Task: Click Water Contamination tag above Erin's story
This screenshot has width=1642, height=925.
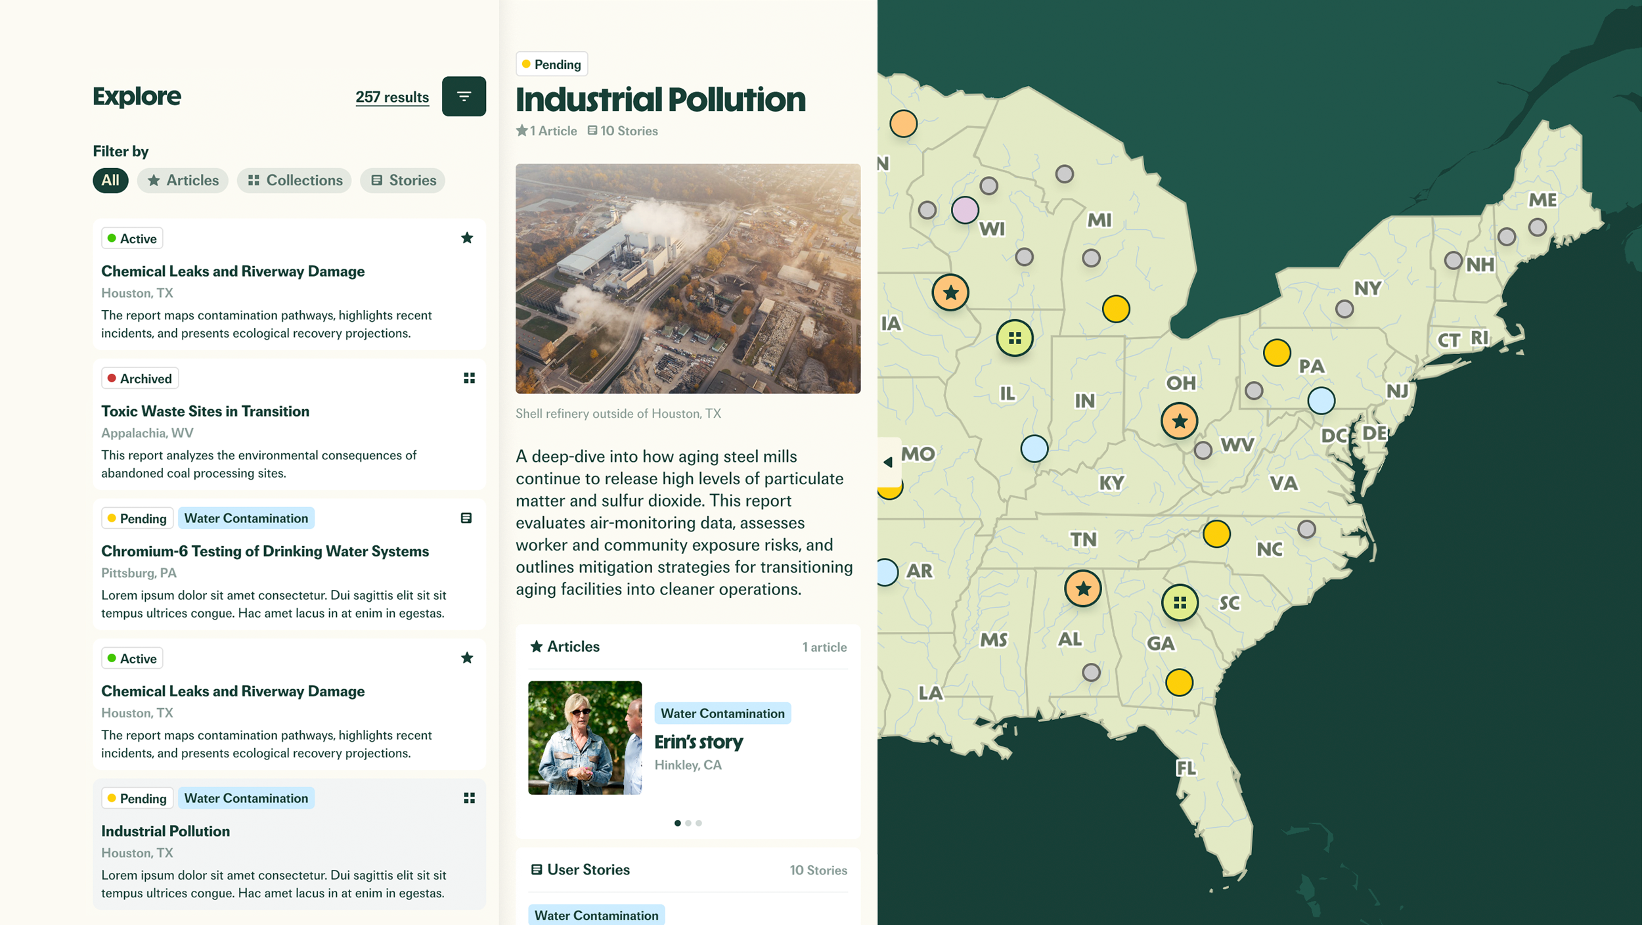Action: [722, 713]
